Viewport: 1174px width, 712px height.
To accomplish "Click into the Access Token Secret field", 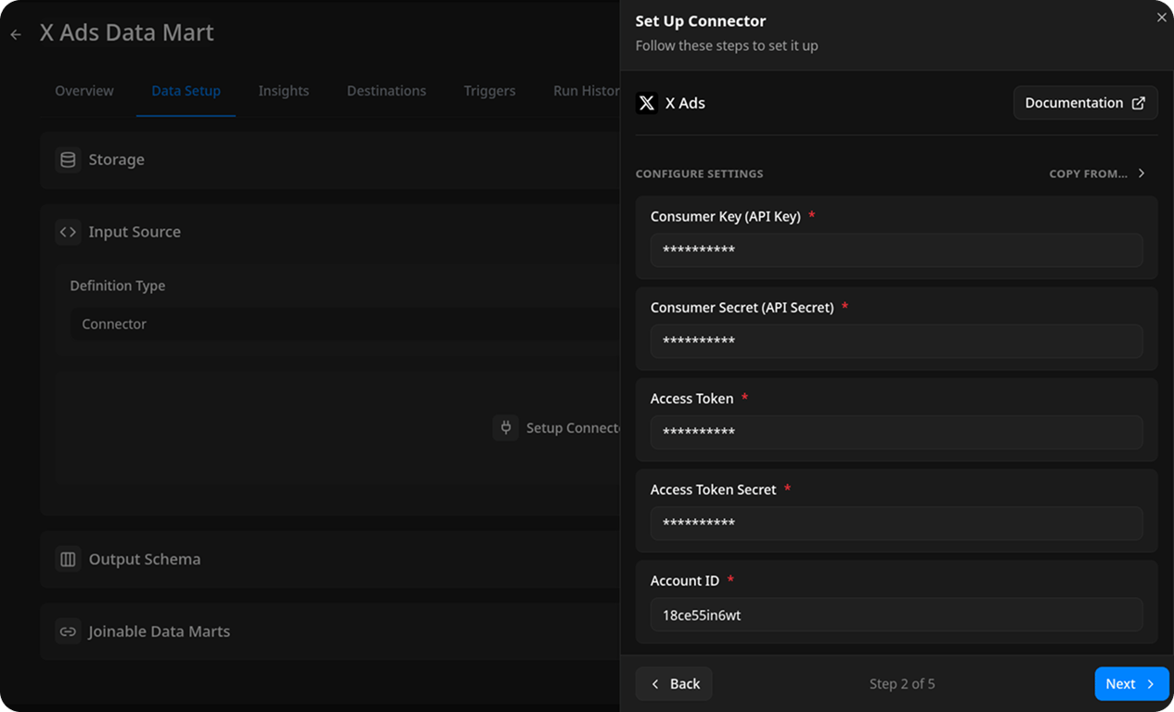I will click(897, 523).
